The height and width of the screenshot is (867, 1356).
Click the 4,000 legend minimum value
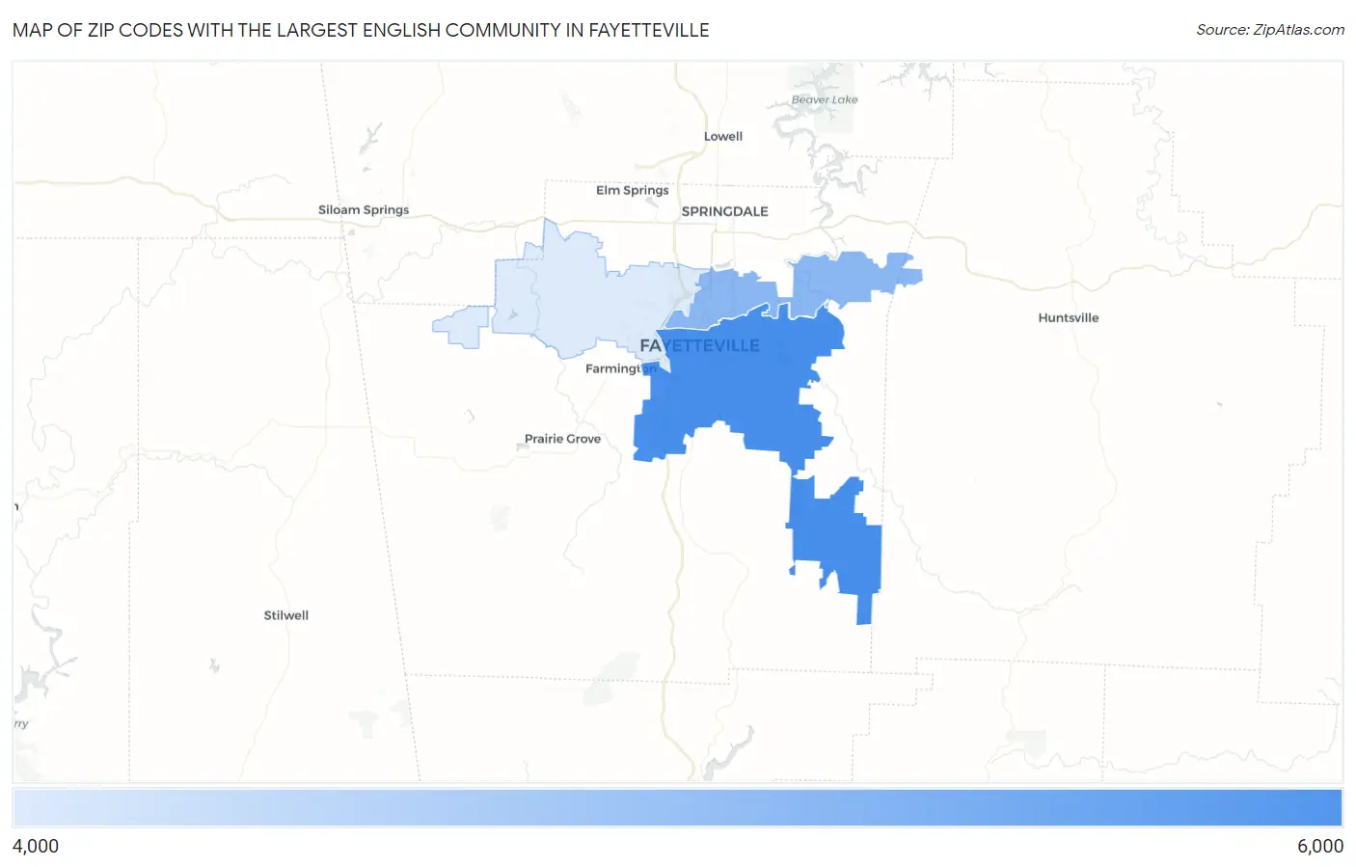36,846
